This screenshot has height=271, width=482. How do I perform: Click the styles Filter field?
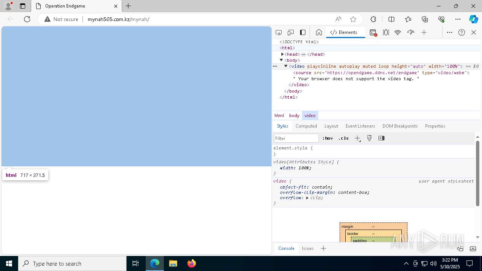tap(296, 138)
